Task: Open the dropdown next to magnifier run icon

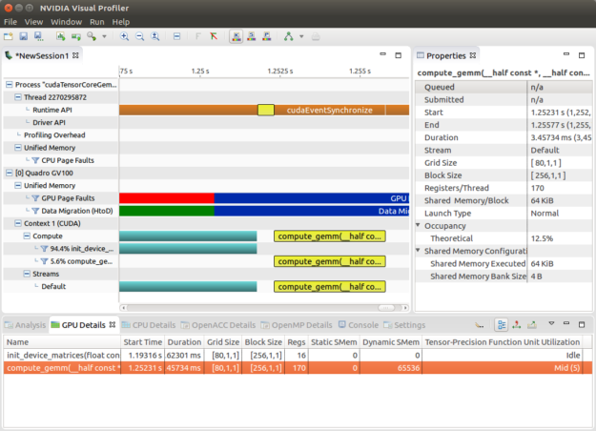Action: pyautogui.click(x=104, y=37)
